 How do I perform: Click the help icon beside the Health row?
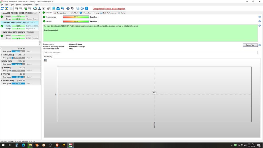click(260, 21)
